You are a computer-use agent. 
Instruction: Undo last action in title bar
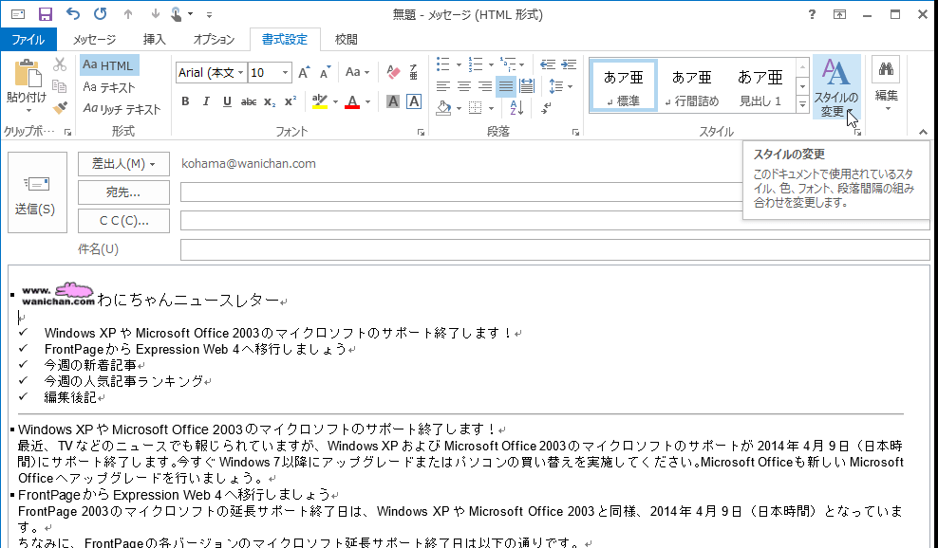(x=72, y=13)
